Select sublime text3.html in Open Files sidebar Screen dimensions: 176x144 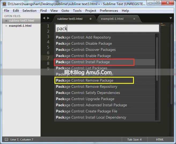[21, 21]
